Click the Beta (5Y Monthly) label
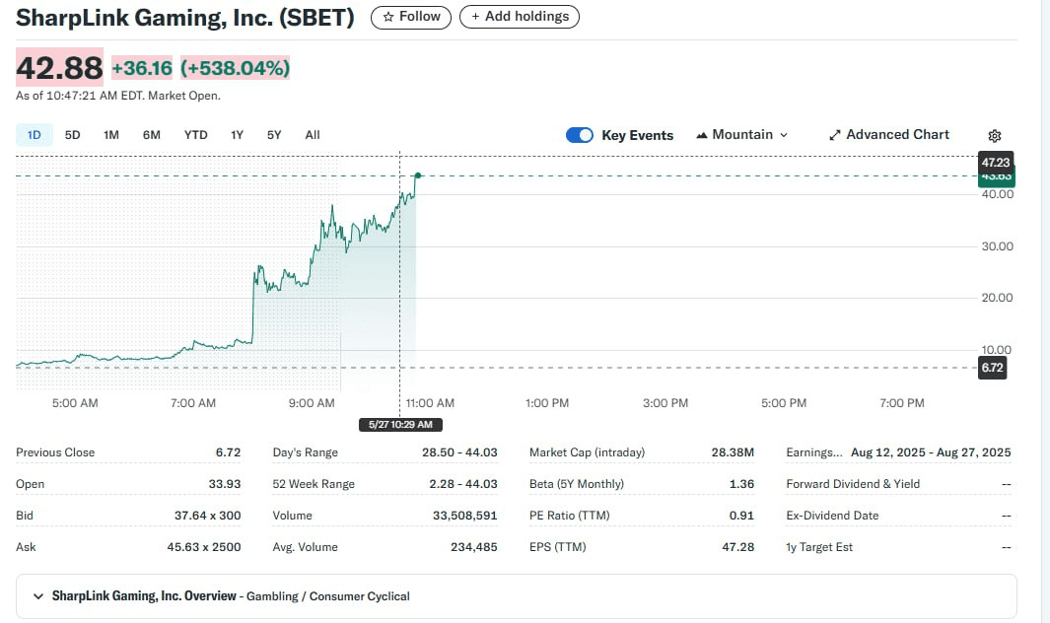This screenshot has height=623, width=1050. [x=577, y=484]
